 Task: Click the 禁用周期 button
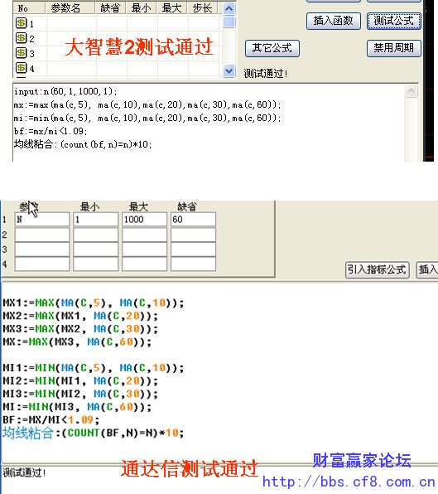[393, 48]
